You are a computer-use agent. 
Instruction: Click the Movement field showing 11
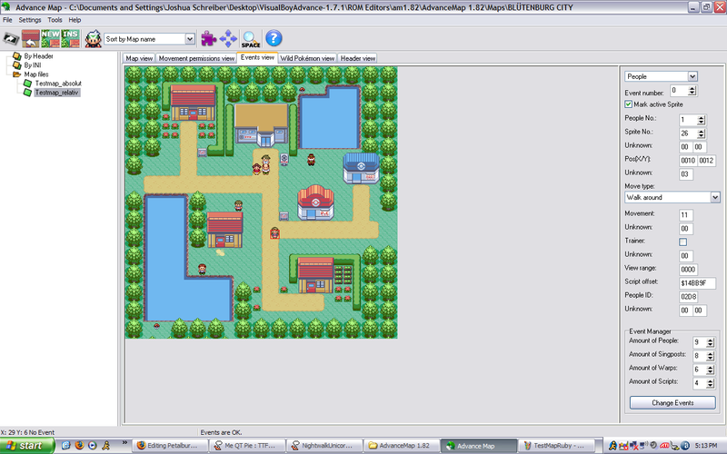[686, 215]
